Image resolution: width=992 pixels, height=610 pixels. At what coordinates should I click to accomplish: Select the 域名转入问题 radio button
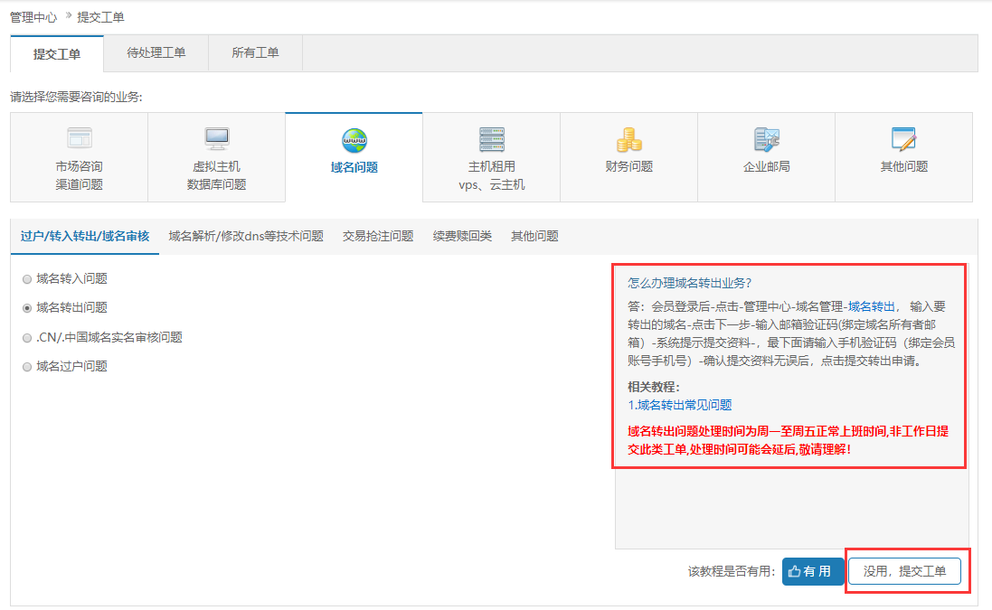click(27, 279)
